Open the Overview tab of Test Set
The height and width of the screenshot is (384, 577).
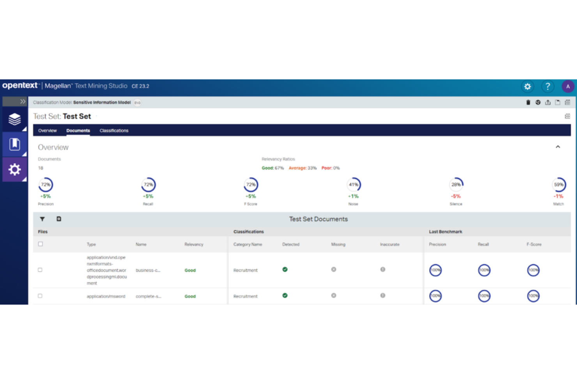[47, 130]
